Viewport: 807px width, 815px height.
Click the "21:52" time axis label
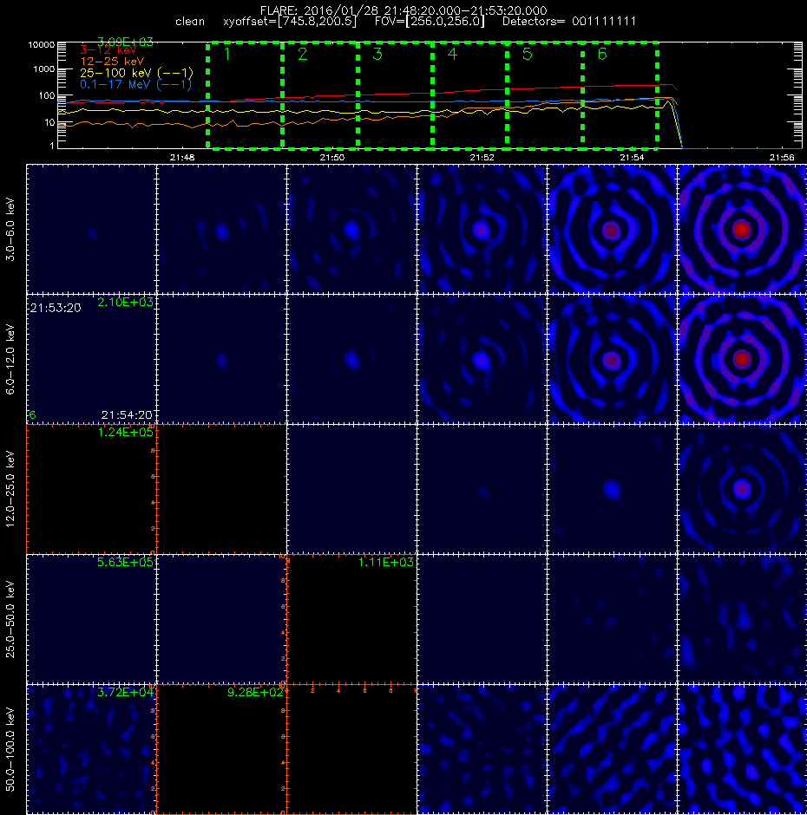[x=482, y=158]
